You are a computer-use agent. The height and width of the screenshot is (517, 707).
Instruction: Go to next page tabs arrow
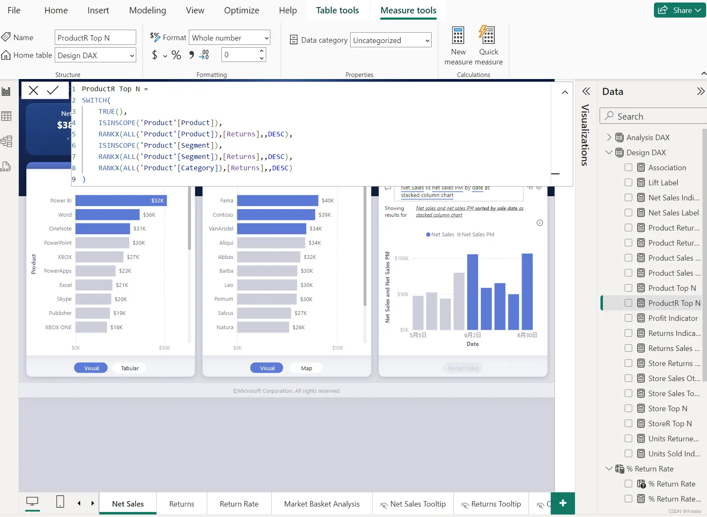[92, 503]
